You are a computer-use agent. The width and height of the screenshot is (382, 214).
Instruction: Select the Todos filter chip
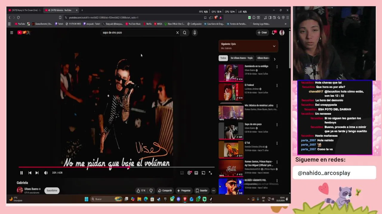(223, 58)
